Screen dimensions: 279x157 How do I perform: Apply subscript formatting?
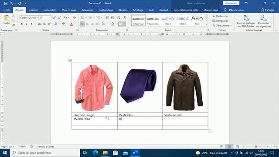pos(44,24)
